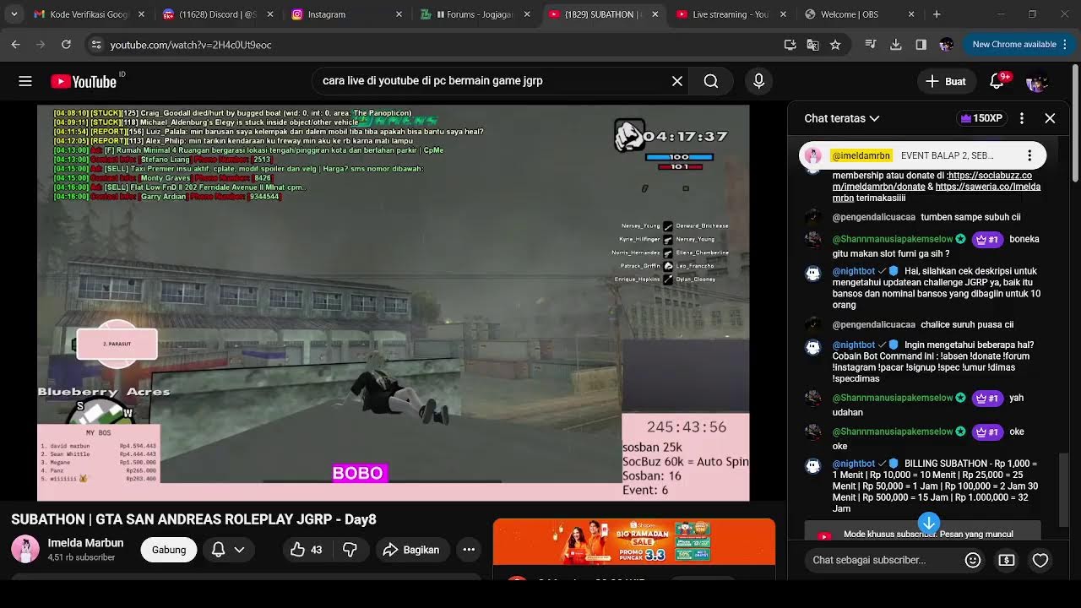Open the account avatar menu

pos(1036,82)
